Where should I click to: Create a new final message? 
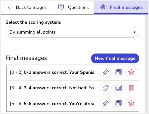(x=115, y=58)
